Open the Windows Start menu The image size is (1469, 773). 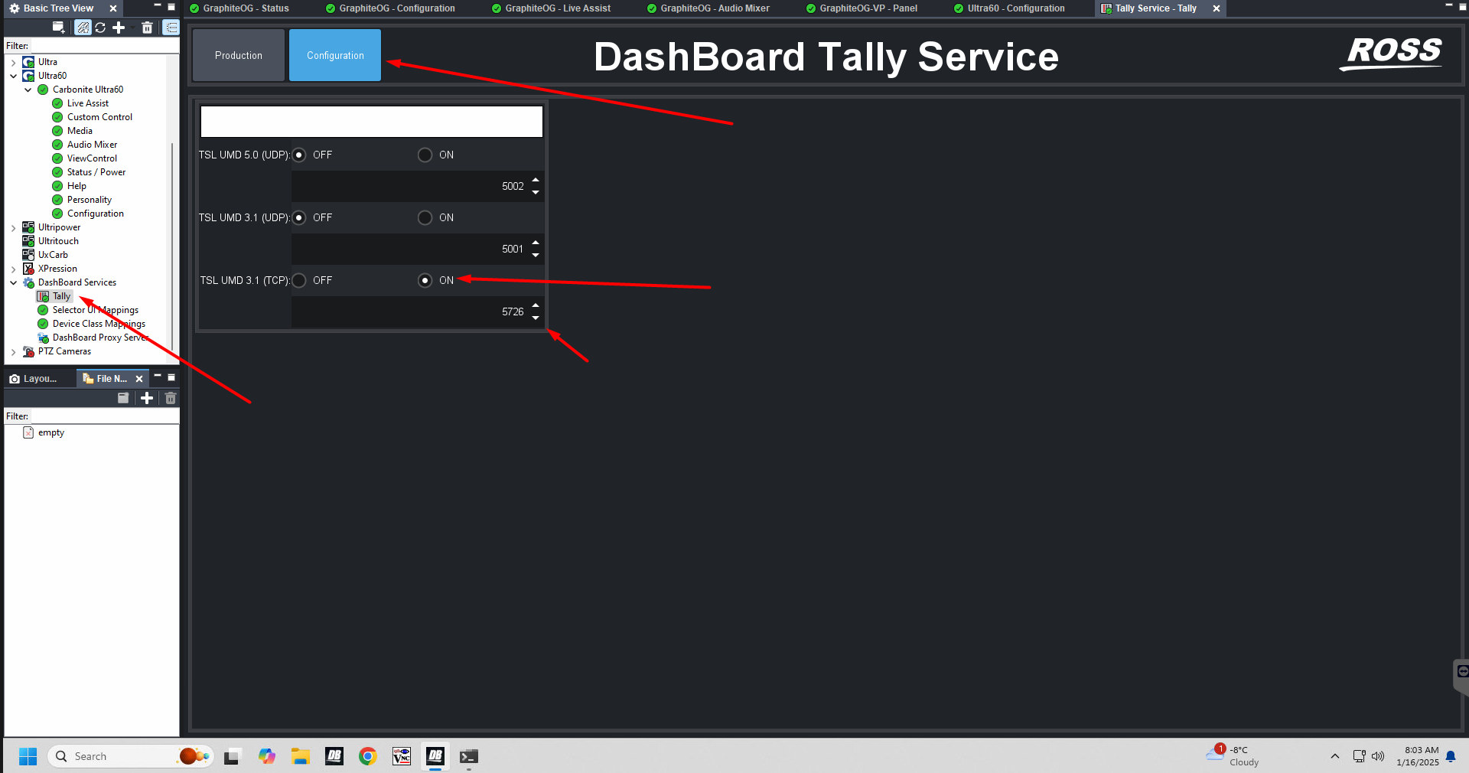28,756
